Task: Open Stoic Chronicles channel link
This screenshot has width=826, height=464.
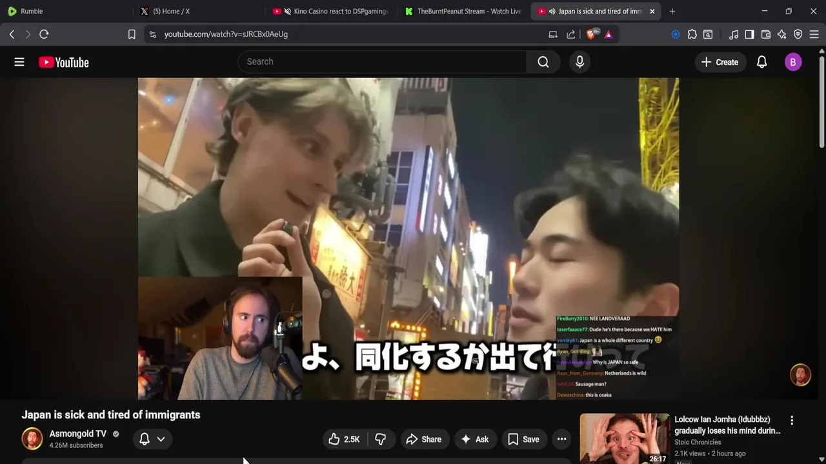Action: point(698,442)
